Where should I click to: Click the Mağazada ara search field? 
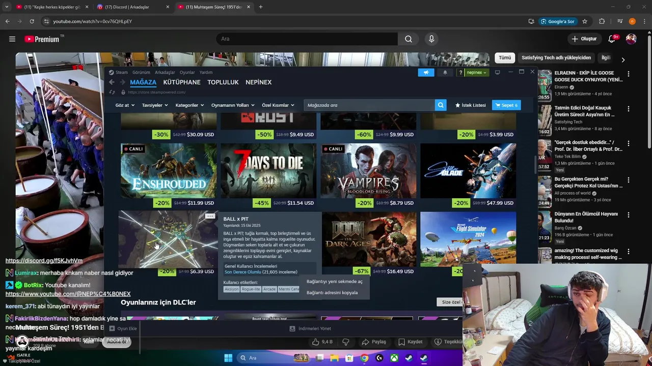tap(369, 105)
